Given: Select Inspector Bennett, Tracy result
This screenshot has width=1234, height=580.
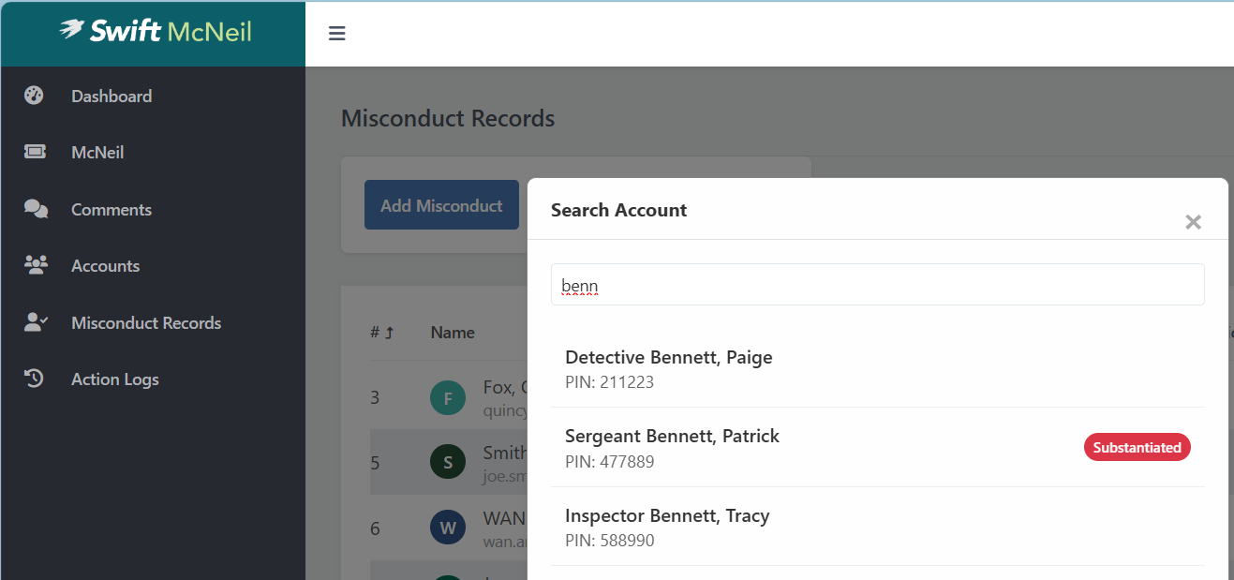Looking at the screenshot, I should (x=877, y=527).
